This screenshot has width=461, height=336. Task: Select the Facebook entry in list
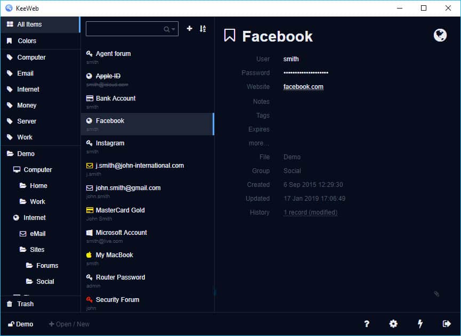click(x=147, y=124)
